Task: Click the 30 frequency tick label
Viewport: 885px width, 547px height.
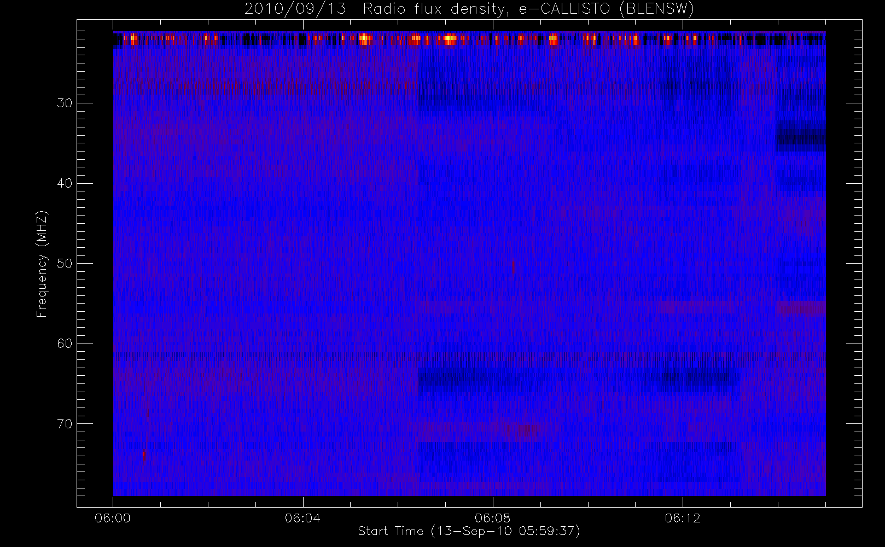Action: click(65, 103)
